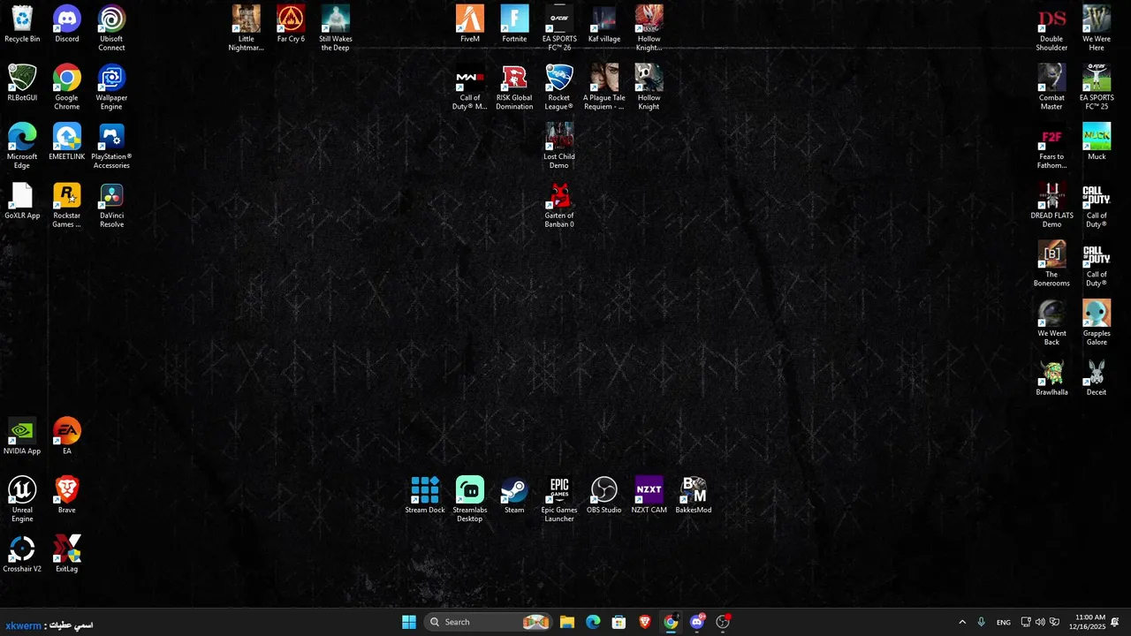Image resolution: width=1131 pixels, height=636 pixels.
Task: Select the Fears to Fathom shortcut
Action: click(x=1051, y=147)
